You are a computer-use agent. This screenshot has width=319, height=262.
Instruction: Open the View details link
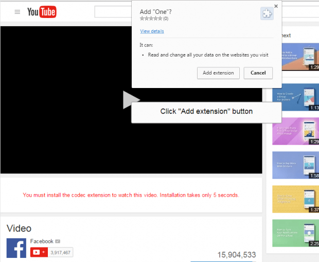(152, 31)
